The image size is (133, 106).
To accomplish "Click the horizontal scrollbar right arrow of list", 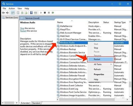I will [x=127, y=100].
